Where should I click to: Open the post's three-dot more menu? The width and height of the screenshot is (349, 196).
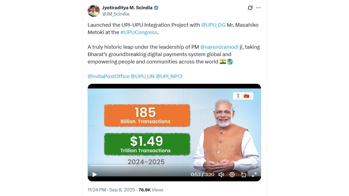pos(258,8)
